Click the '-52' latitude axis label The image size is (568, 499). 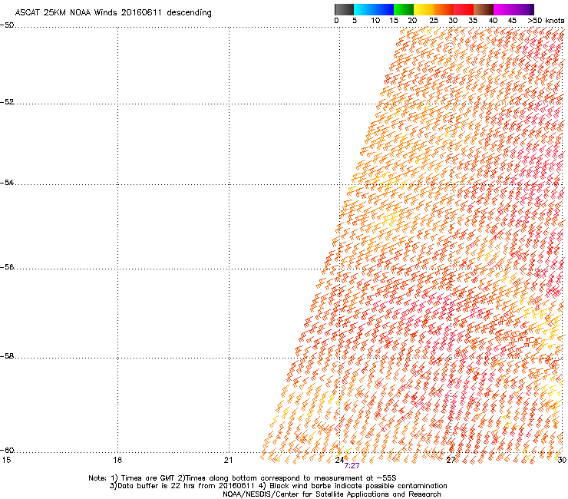(7, 102)
